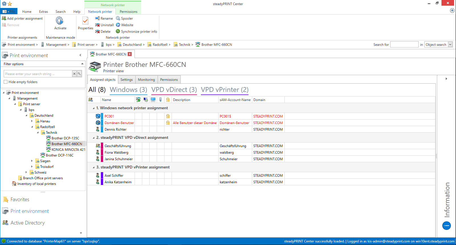The height and width of the screenshot is (245, 456).
Task: Show All (8) assignments
Action: pyautogui.click(x=97, y=90)
